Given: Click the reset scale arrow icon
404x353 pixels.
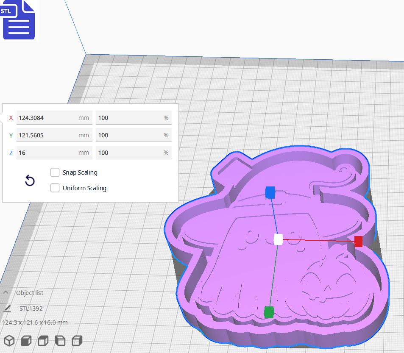Looking at the screenshot, I should (30, 181).
